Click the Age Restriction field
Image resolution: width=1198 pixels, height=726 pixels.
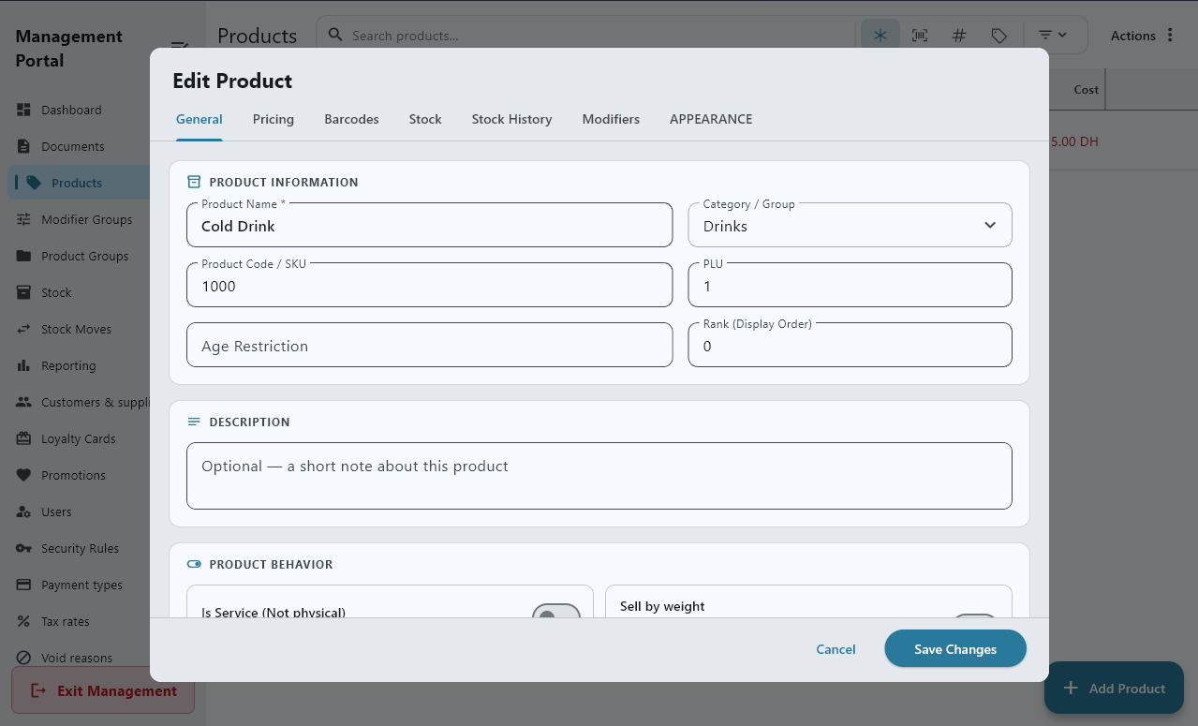point(429,345)
